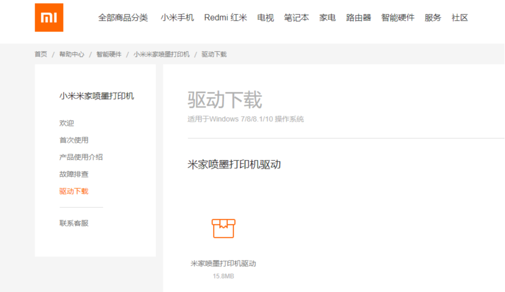505x292 pixels.
Task: Click the Windows 7/8/8.1/10 compatibility subtitle
Action: (x=246, y=119)
